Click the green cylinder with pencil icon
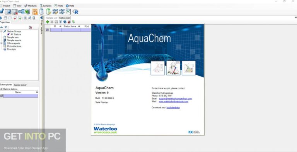Screen dimensions: 297x152 tap(48, 12)
